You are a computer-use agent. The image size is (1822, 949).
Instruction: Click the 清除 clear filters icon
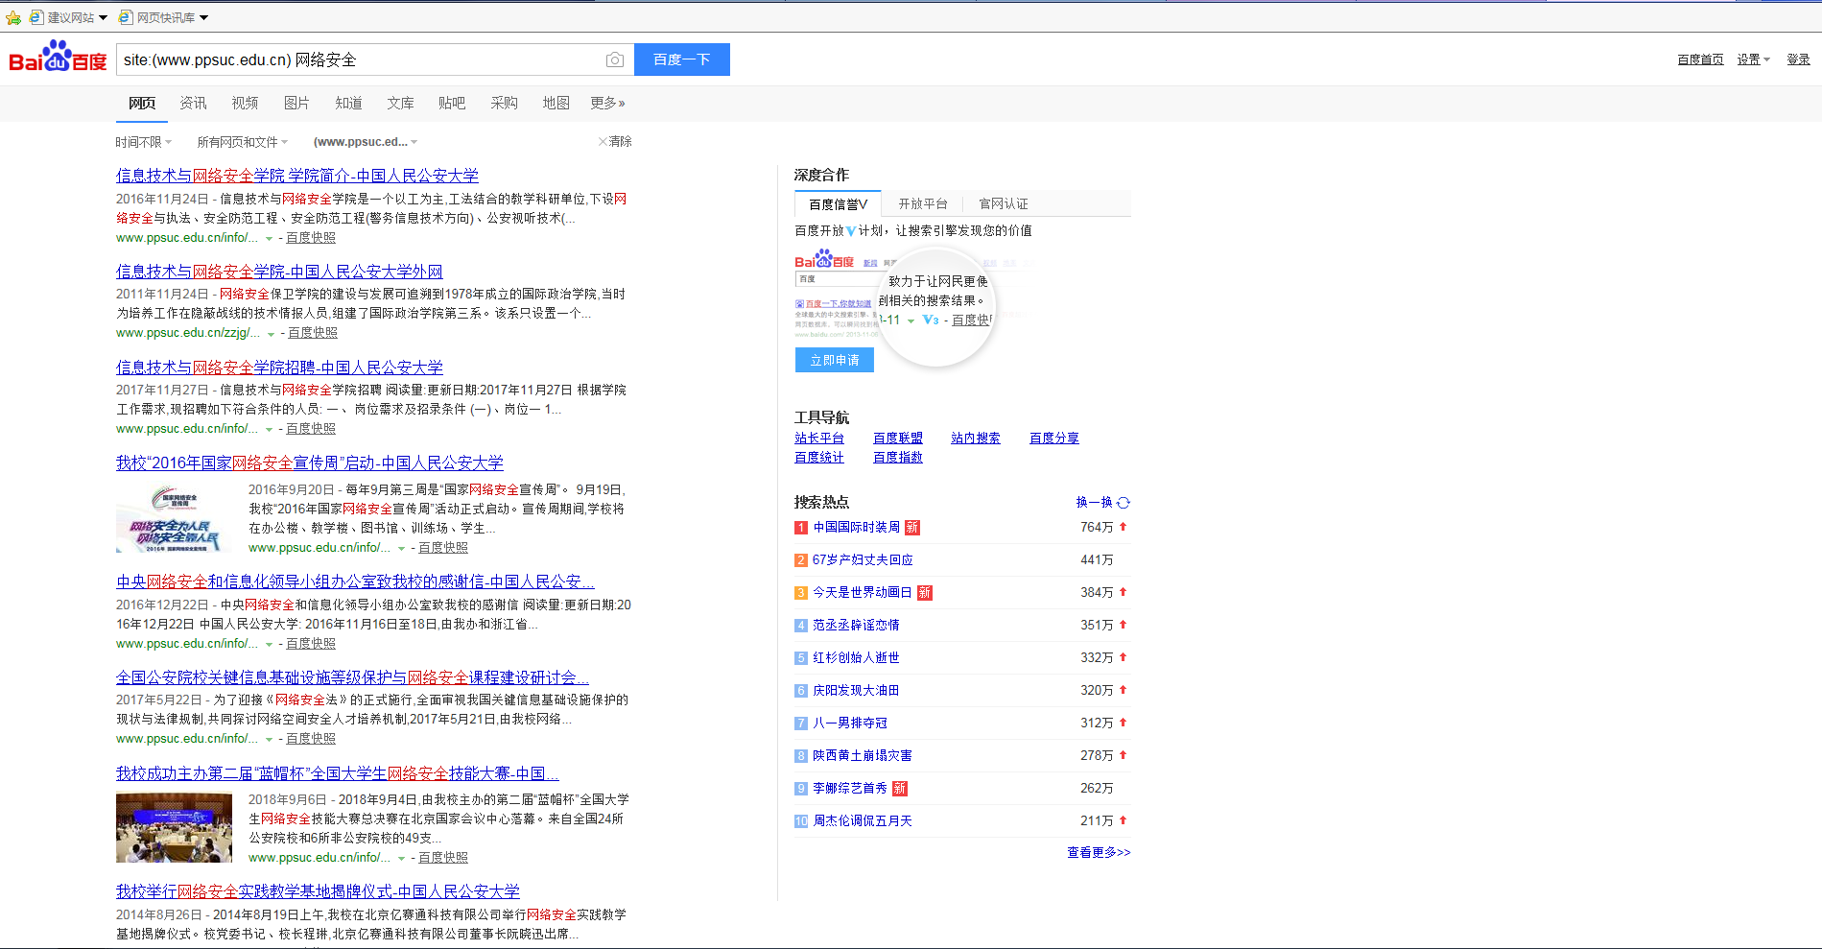pos(603,142)
